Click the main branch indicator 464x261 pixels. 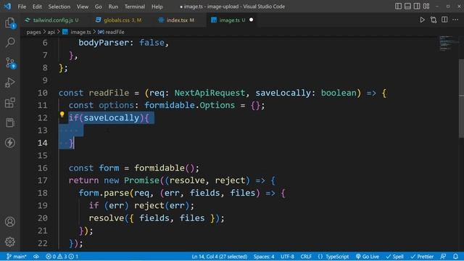17,256
